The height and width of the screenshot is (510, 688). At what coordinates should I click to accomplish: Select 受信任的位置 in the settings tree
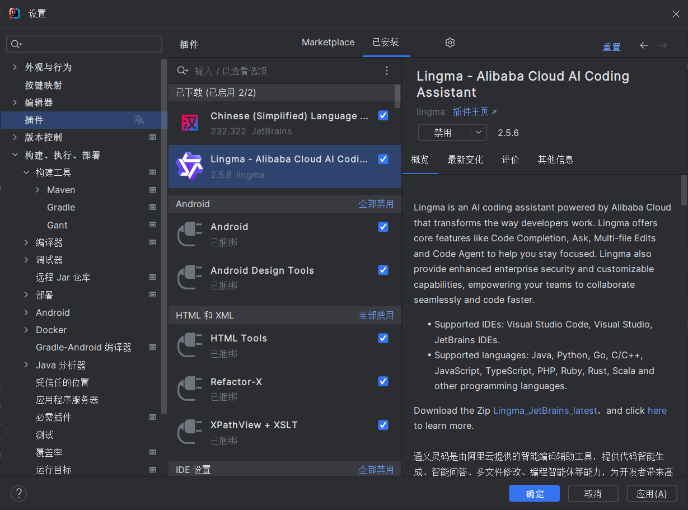[x=63, y=382]
